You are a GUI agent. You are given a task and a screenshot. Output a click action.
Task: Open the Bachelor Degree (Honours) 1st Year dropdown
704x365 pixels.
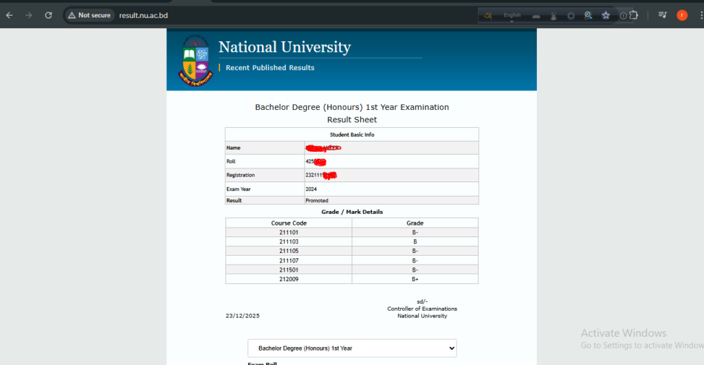[351, 349]
